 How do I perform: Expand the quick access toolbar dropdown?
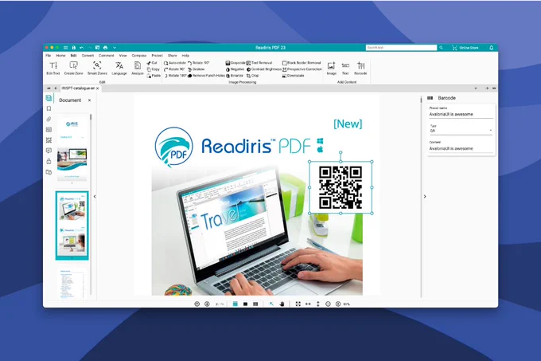click(x=115, y=48)
